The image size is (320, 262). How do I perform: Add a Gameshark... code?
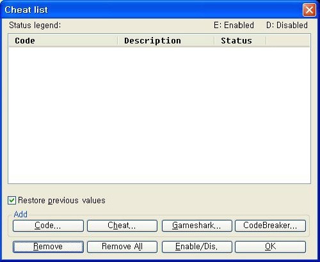coord(196,226)
